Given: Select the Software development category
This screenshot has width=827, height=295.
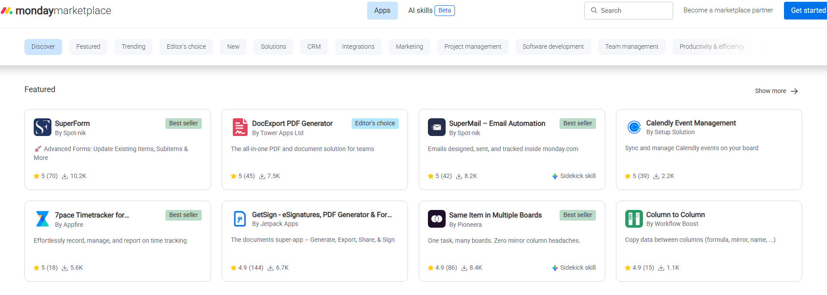Looking at the screenshot, I should 553,47.
